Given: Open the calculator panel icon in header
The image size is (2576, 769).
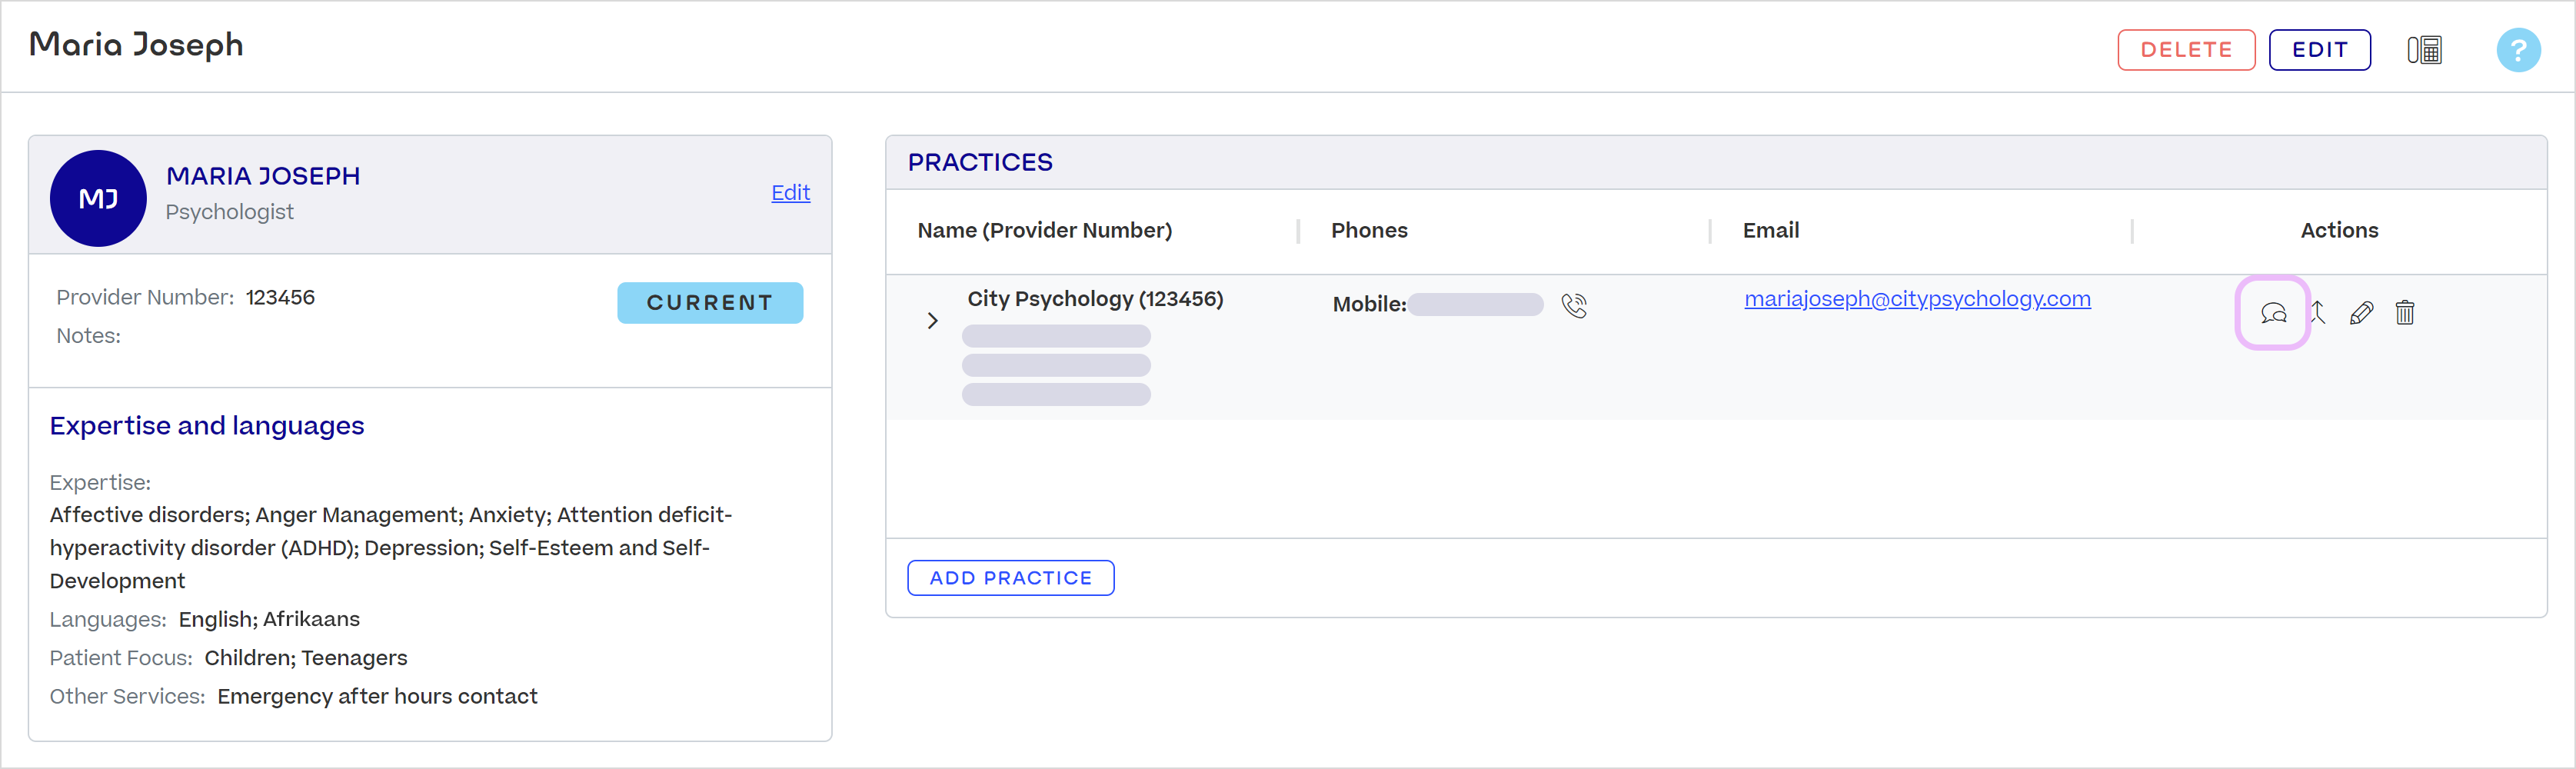Looking at the screenshot, I should 2424,50.
